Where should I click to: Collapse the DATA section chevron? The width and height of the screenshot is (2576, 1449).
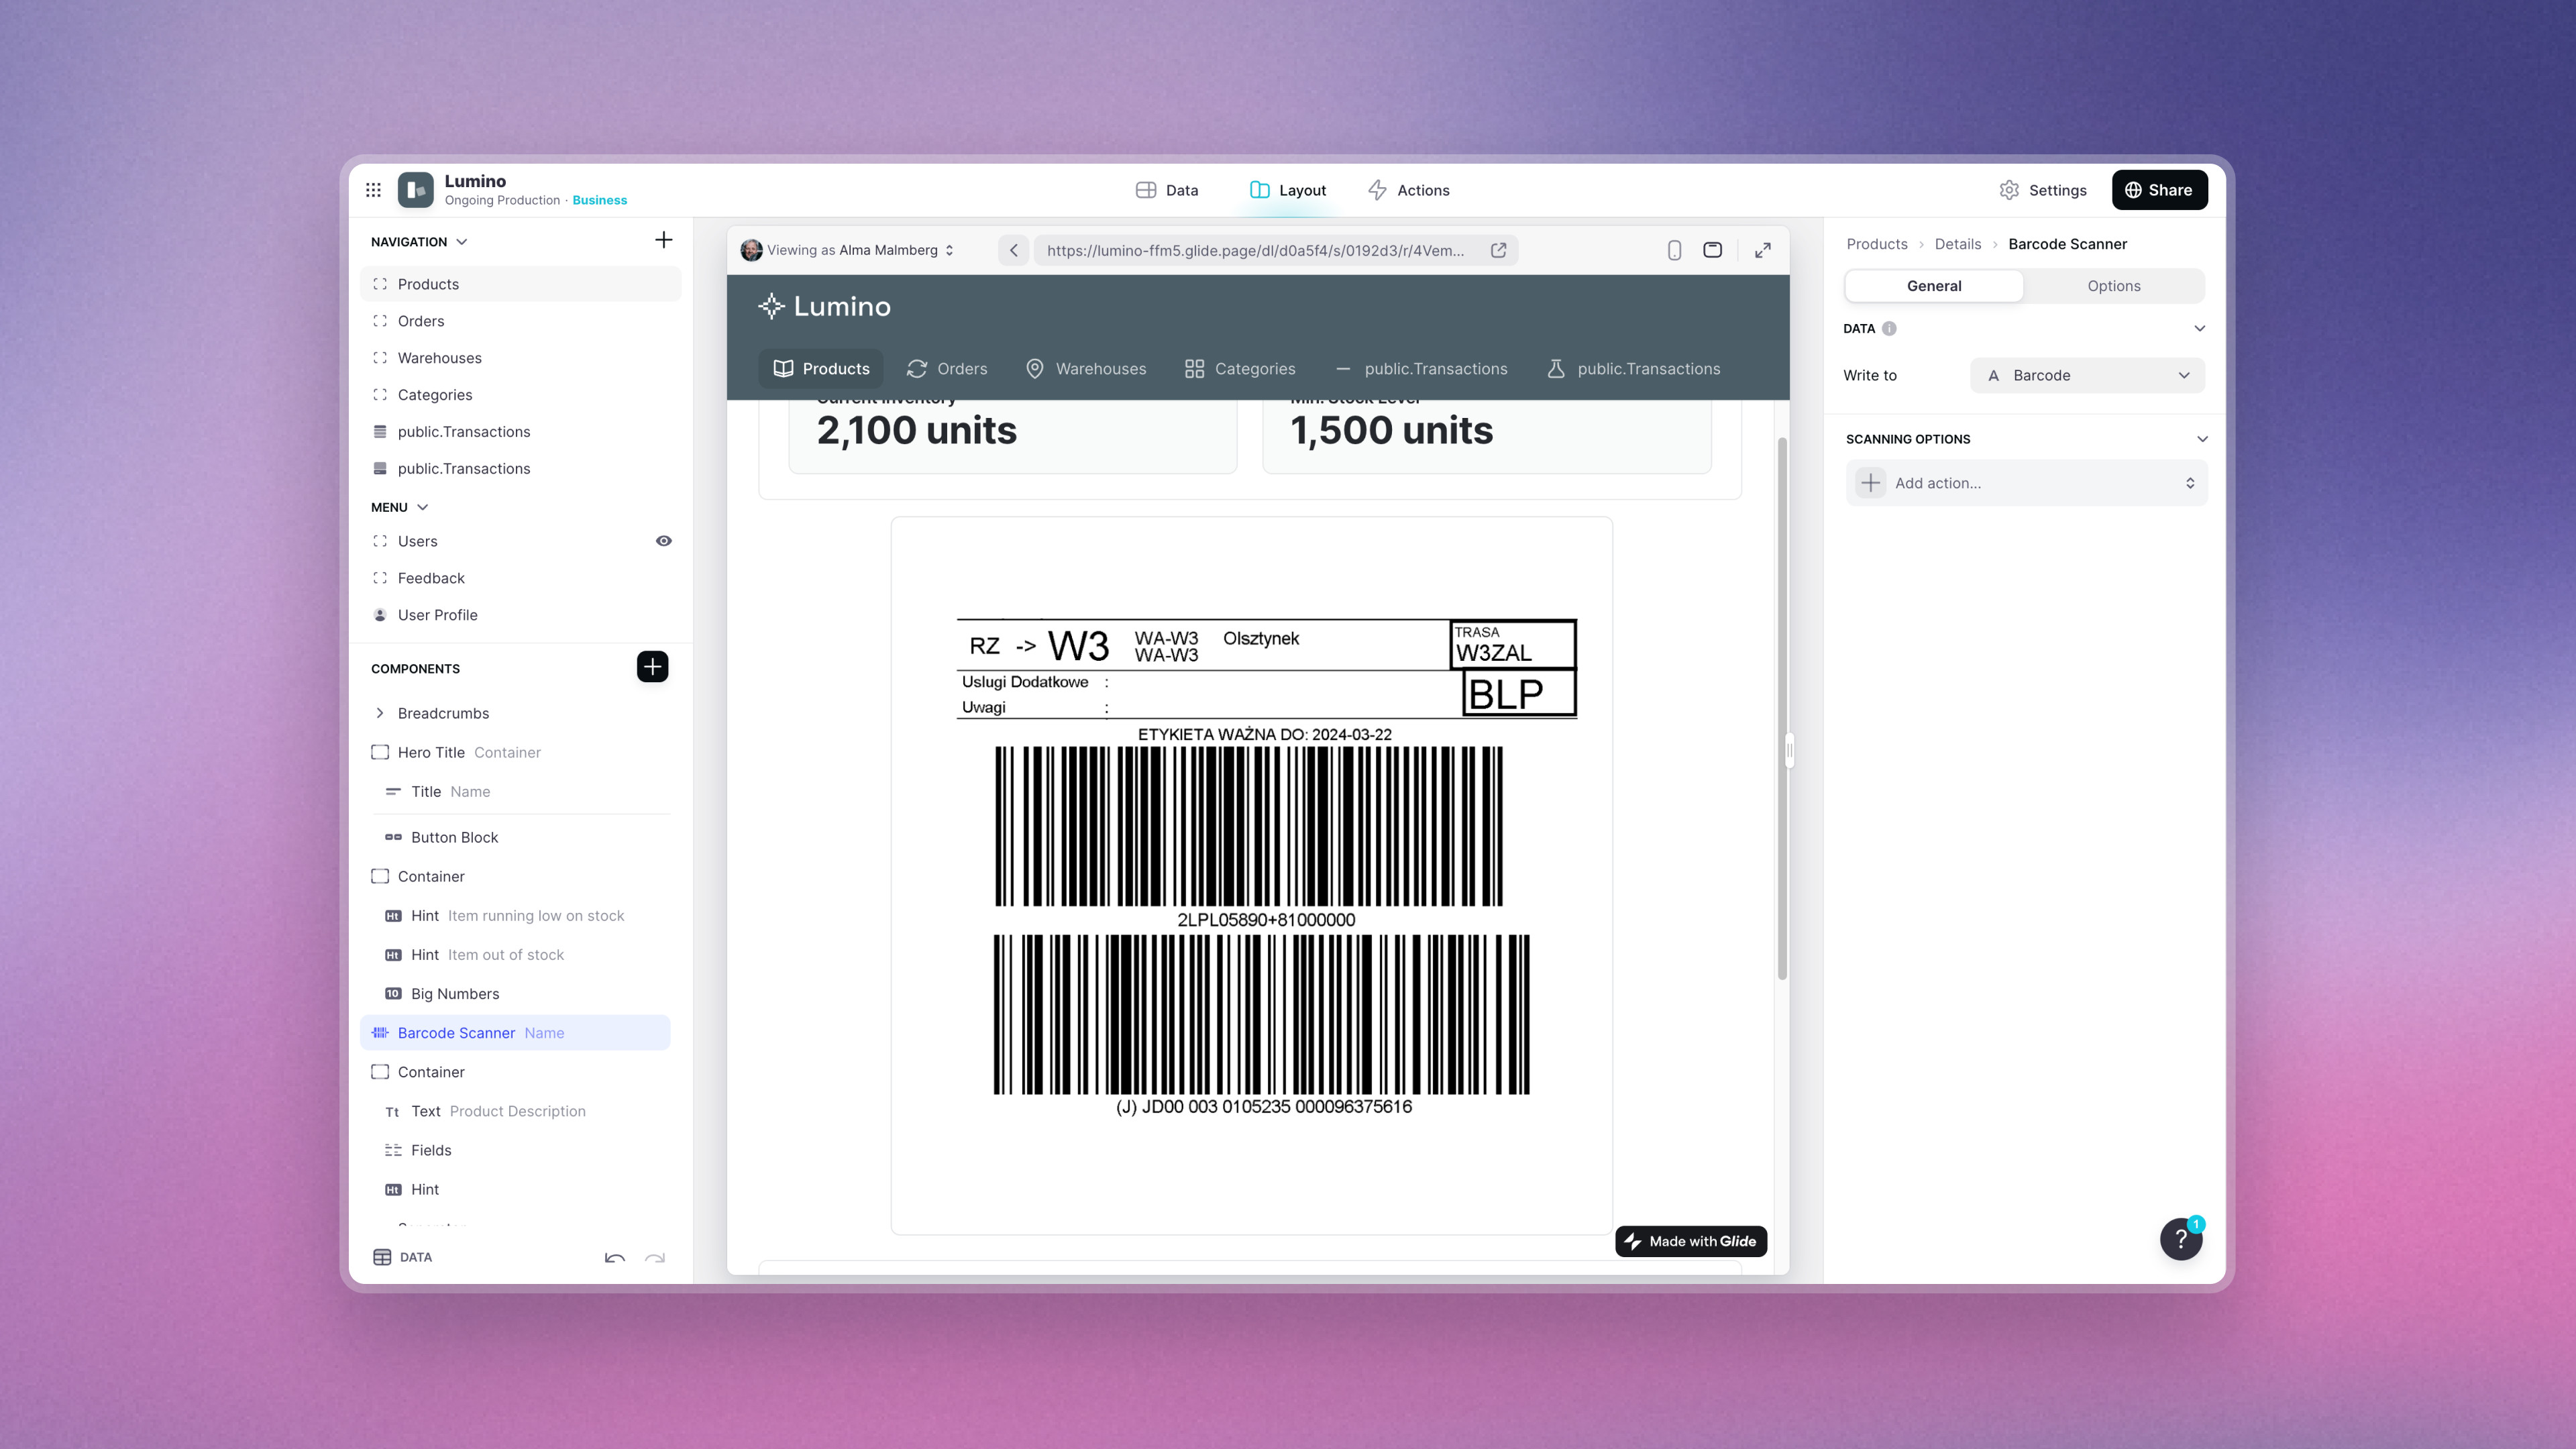click(x=2199, y=328)
